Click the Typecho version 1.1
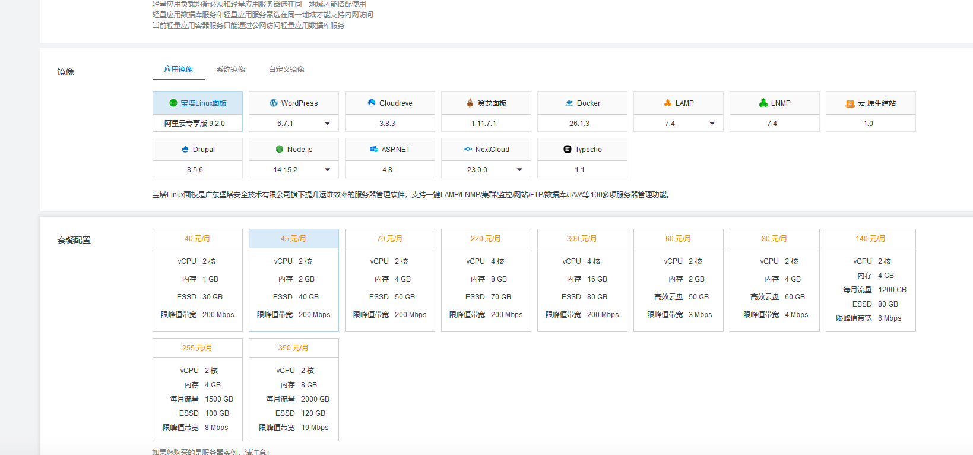973x455 pixels. (582, 169)
